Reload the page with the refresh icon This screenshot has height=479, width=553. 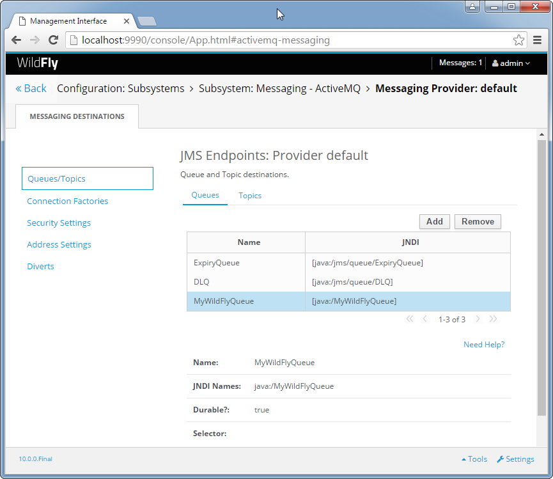[x=53, y=40]
